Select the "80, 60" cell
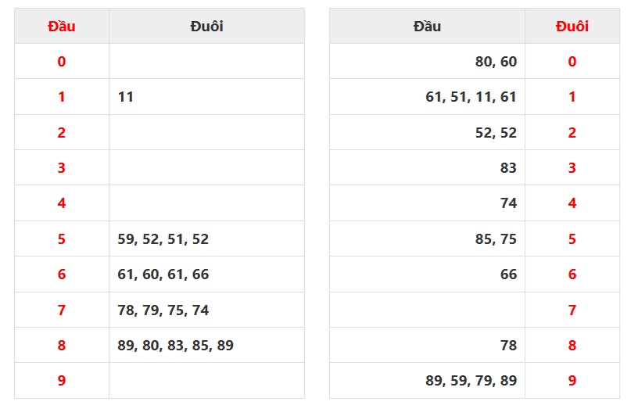The image size is (631, 416). click(x=496, y=62)
